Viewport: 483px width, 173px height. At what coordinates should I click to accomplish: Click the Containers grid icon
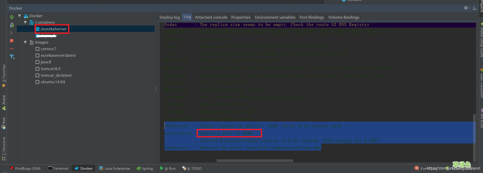click(x=32, y=22)
